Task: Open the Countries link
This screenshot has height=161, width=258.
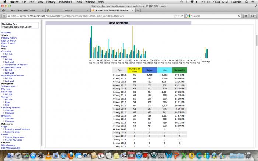Action: click(x=6, y=51)
